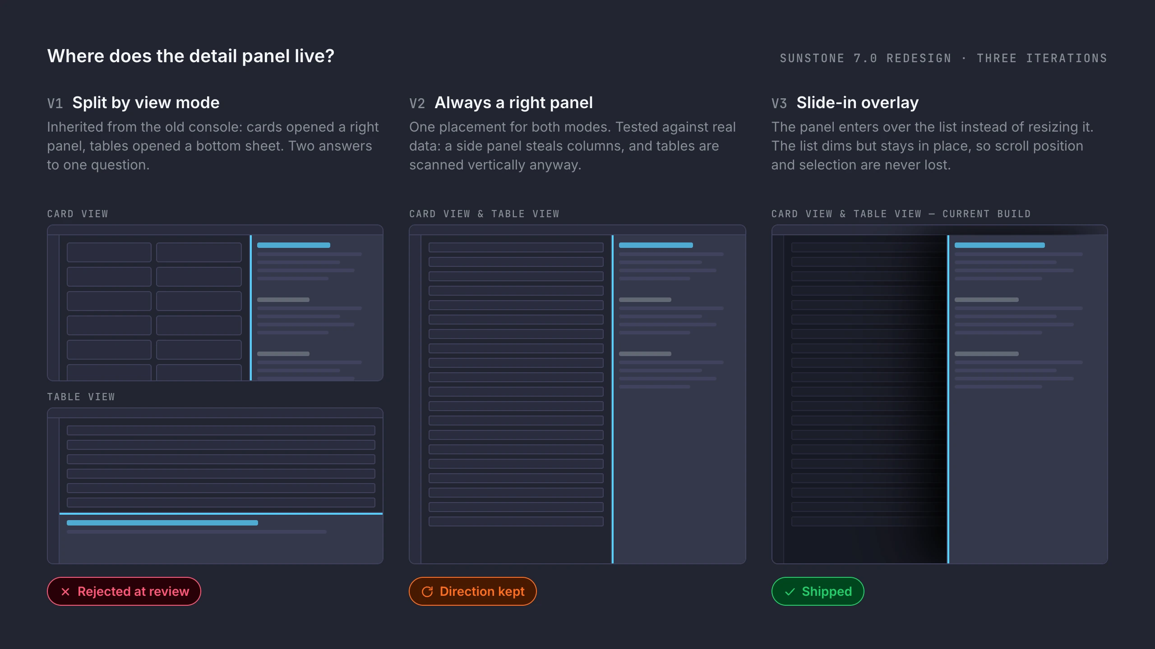The image size is (1155, 649).
Task: Click the 'V2' version label
Action: (x=417, y=104)
